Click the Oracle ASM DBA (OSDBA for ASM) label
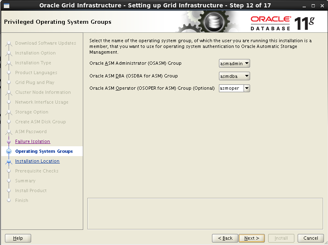 click(x=134, y=76)
